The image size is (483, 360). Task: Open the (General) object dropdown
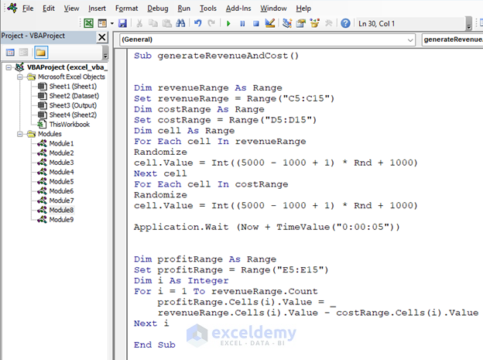click(410, 40)
